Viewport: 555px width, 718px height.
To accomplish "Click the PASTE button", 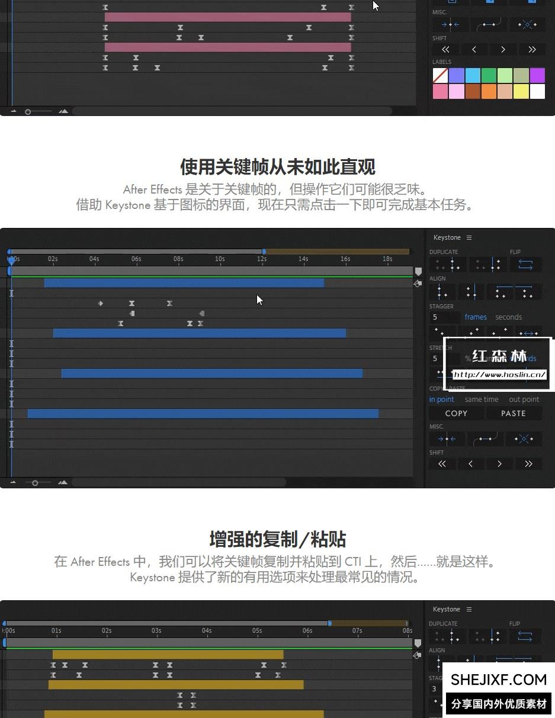I will point(514,413).
